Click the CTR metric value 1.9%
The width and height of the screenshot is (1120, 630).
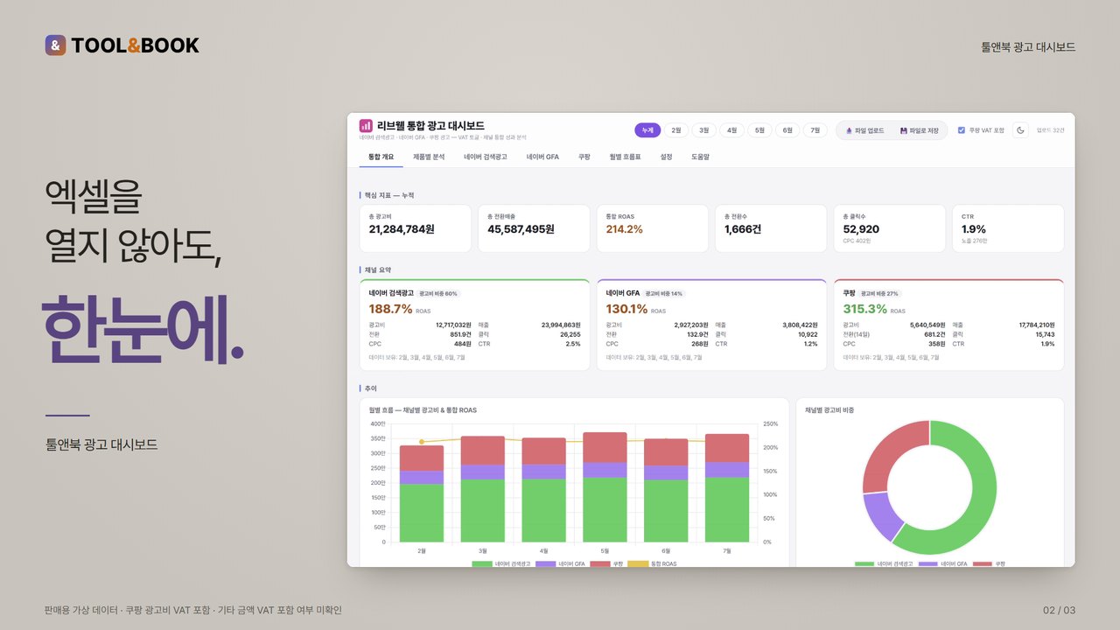[x=974, y=229]
